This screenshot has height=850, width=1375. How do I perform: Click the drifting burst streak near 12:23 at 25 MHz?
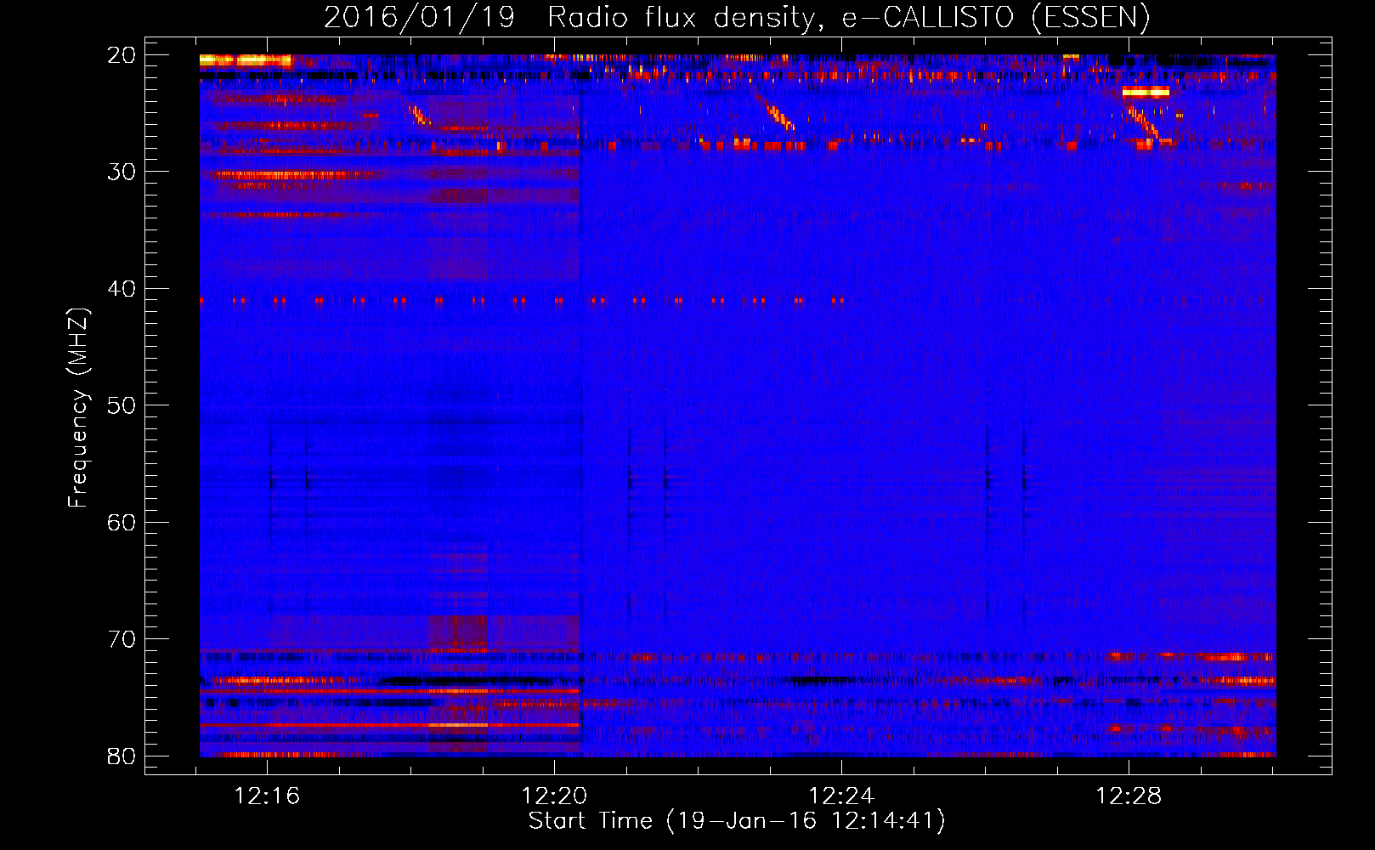coord(778,116)
